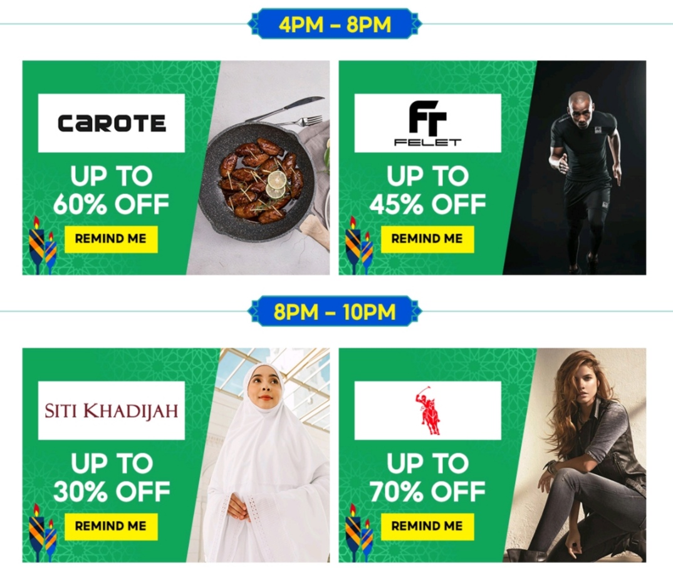Click the Up To 45% Off text
Image resolution: width=673 pixels, height=568 pixels.
[427, 190]
